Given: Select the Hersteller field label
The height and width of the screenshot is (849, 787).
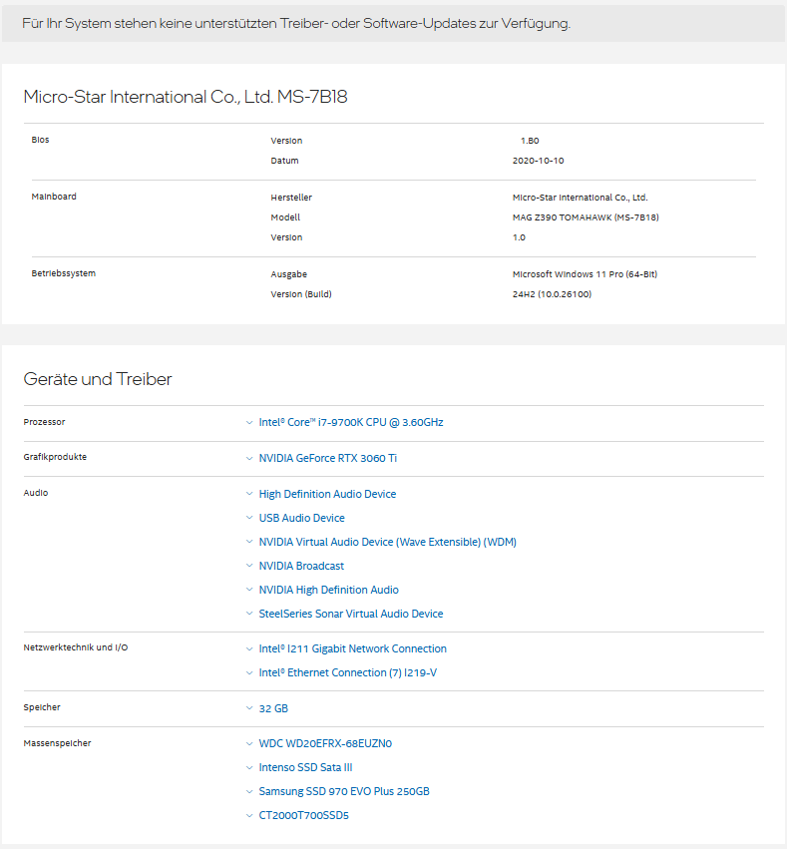Looking at the screenshot, I should click(291, 198).
